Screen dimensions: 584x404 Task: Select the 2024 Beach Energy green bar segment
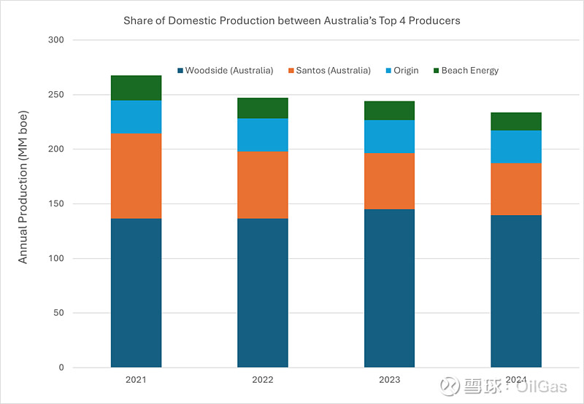516,121
